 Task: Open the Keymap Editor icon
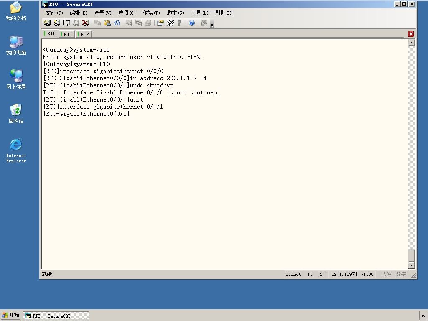[x=170, y=23]
